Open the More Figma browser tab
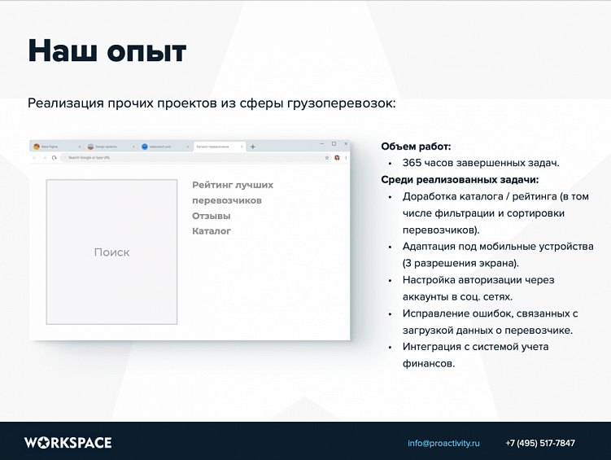Image resolution: width=611 pixels, height=460 pixels. [57, 147]
